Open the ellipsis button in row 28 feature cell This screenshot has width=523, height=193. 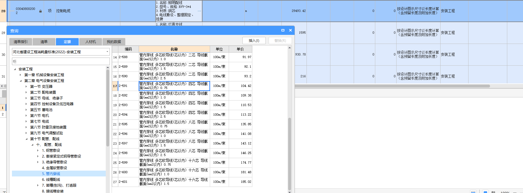pos(199,11)
